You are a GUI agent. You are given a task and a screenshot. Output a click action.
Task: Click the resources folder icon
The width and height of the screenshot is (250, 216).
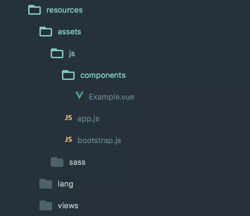35,10
